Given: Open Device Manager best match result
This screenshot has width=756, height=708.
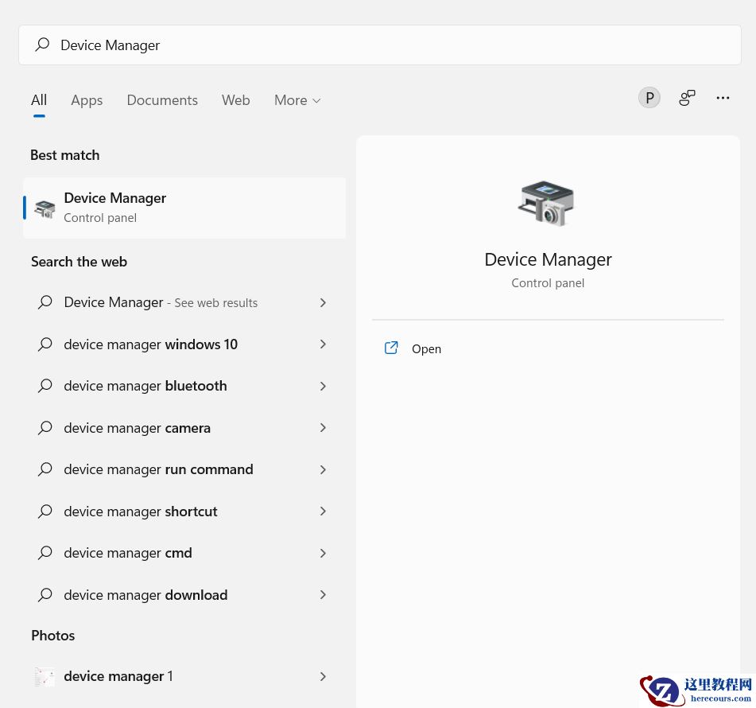Looking at the screenshot, I should (x=184, y=208).
